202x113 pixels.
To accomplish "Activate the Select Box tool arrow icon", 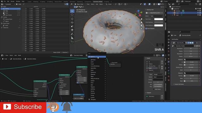I will click(x=72, y=11).
